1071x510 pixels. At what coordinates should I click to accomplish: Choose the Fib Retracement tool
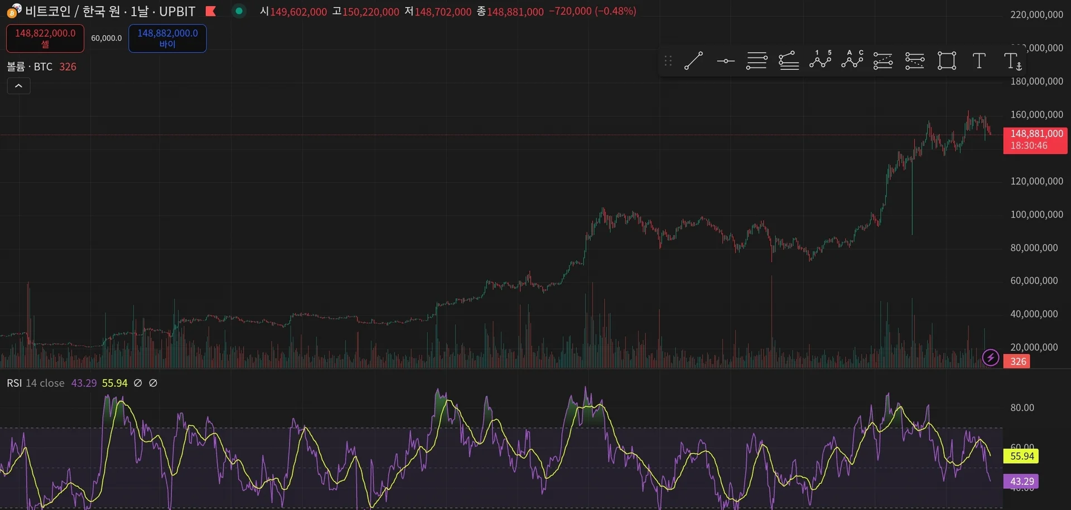[757, 61]
